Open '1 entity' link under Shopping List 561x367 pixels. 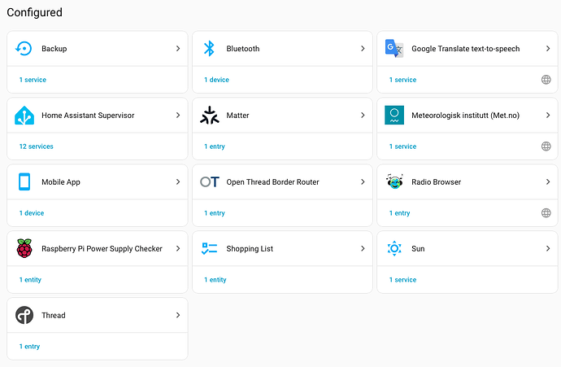click(215, 280)
